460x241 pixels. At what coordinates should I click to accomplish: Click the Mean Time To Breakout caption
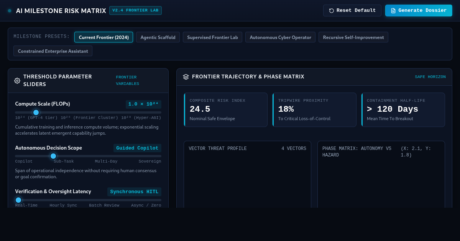click(x=390, y=119)
